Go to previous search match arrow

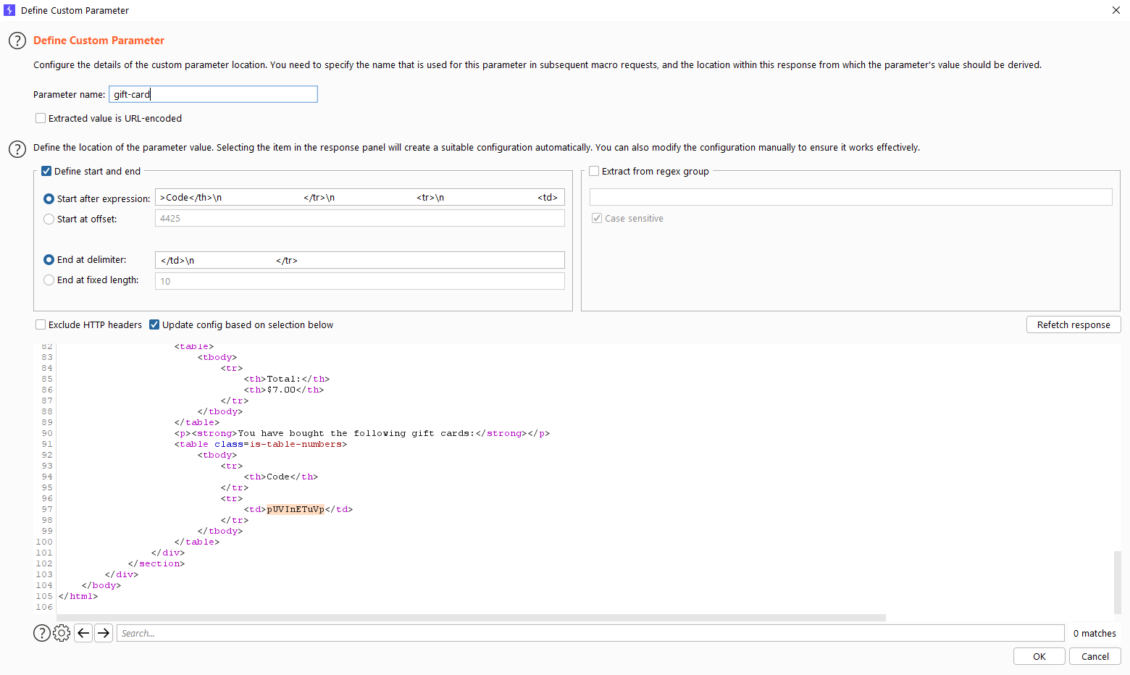click(x=83, y=633)
